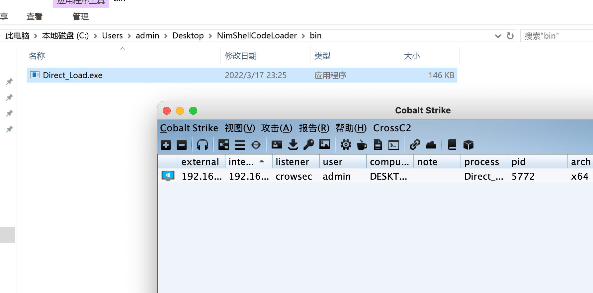Sort sessions by the inte... column header
The height and width of the screenshot is (293, 593).
point(249,161)
